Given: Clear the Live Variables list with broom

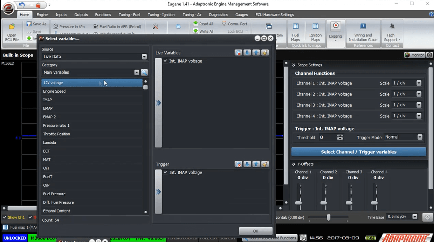Looking at the screenshot, I should pos(265,53).
